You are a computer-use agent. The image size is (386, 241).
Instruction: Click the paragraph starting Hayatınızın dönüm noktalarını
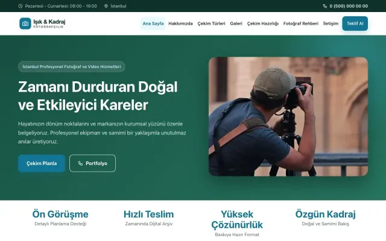tap(102, 133)
